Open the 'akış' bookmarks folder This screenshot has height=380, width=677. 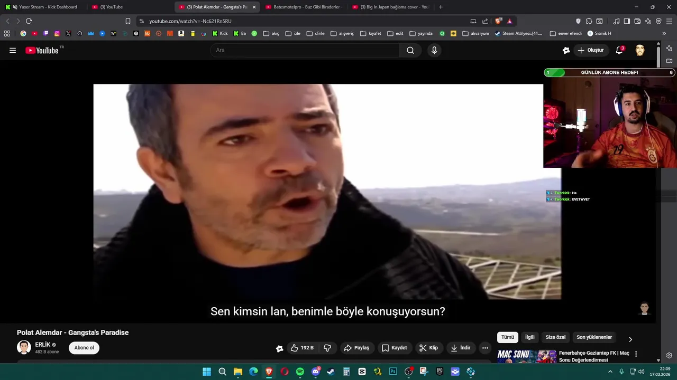pyautogui.click(x=271, y=33)
